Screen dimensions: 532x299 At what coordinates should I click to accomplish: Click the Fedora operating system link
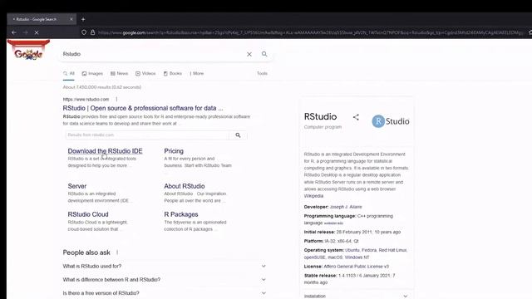click(x=369, y=250)
